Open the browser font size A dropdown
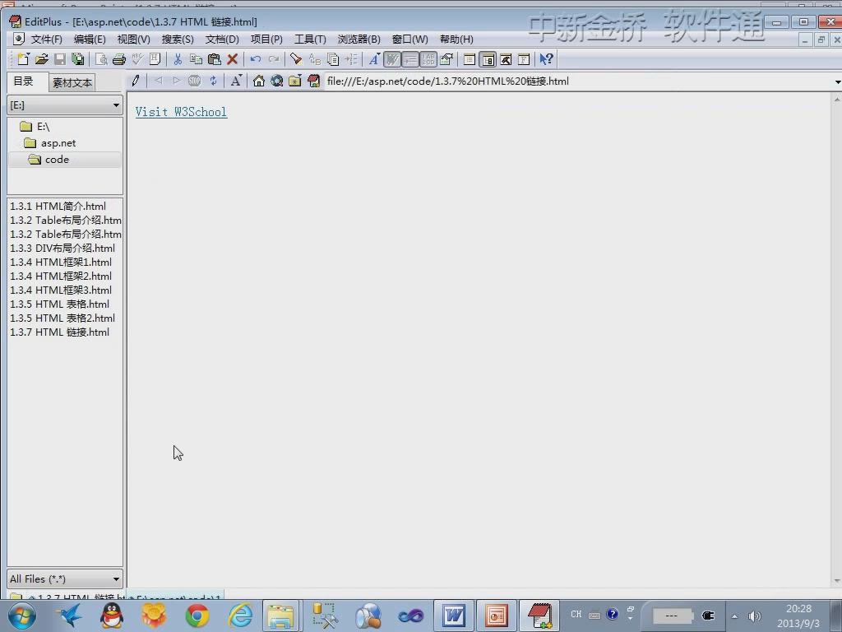 coord(236,81)
